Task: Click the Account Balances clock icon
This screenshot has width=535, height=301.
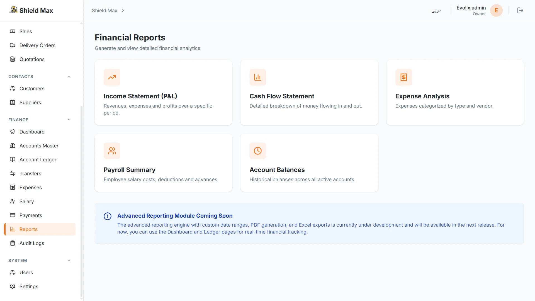Action: tap(258, 151)
